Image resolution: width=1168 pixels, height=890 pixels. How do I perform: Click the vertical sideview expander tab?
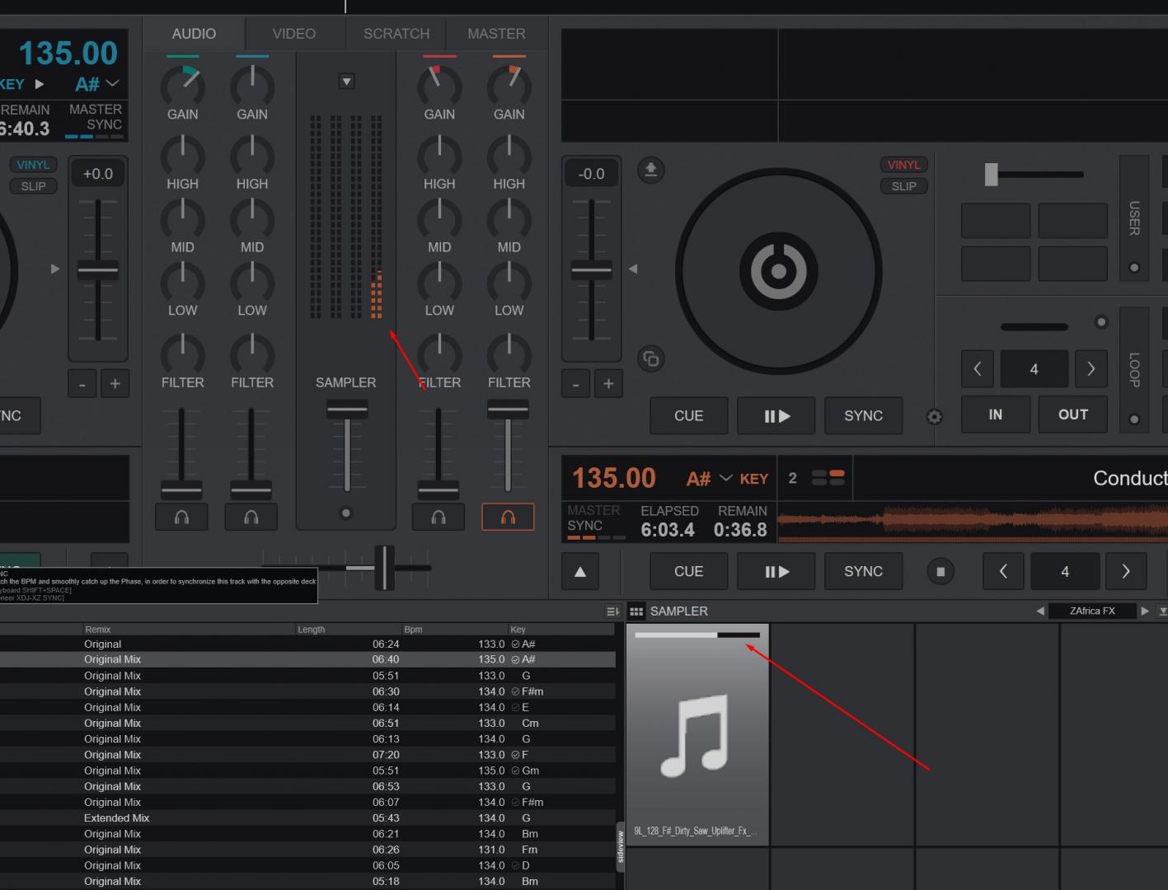620,846
